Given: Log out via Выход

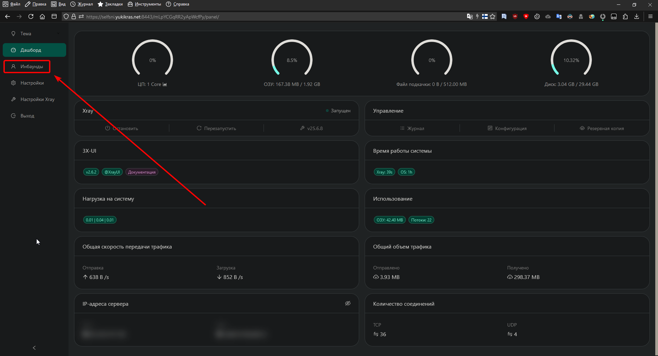Looking at the screenshot, I should (x=27, y=116).
